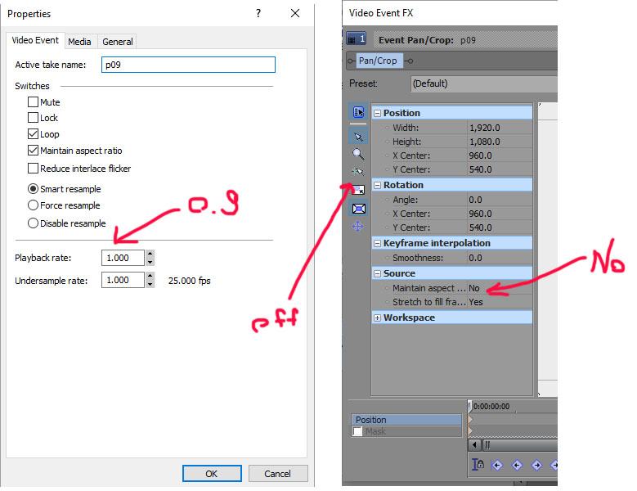This screenshot has width=637, height=491.
Task: Go to Previous Keyframe diamond
Action: click(517, 465)
